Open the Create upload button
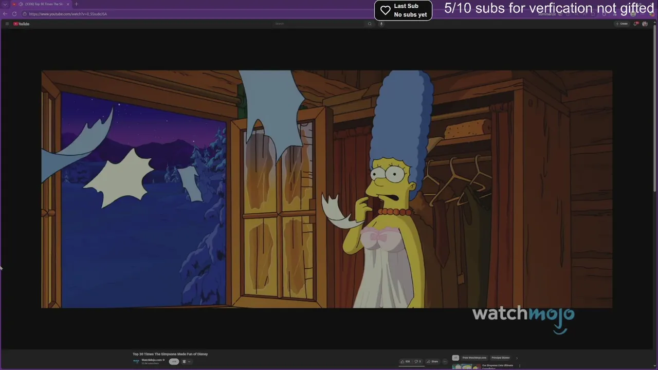The image size is (658, 370). [622, 24]
